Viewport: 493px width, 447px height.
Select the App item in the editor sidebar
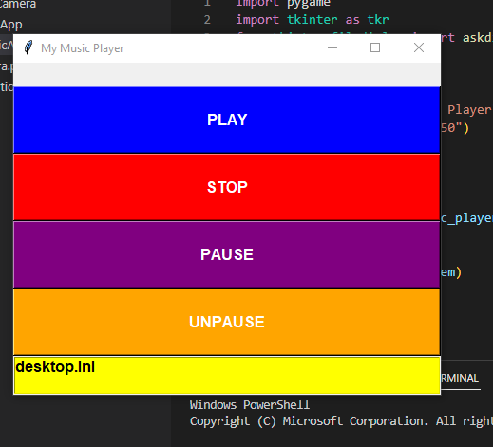click(11, 25)
